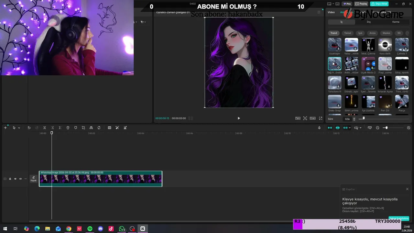Delete the selected clip with trash icon
Screen dimensions: 414x233
coord(68,128)
